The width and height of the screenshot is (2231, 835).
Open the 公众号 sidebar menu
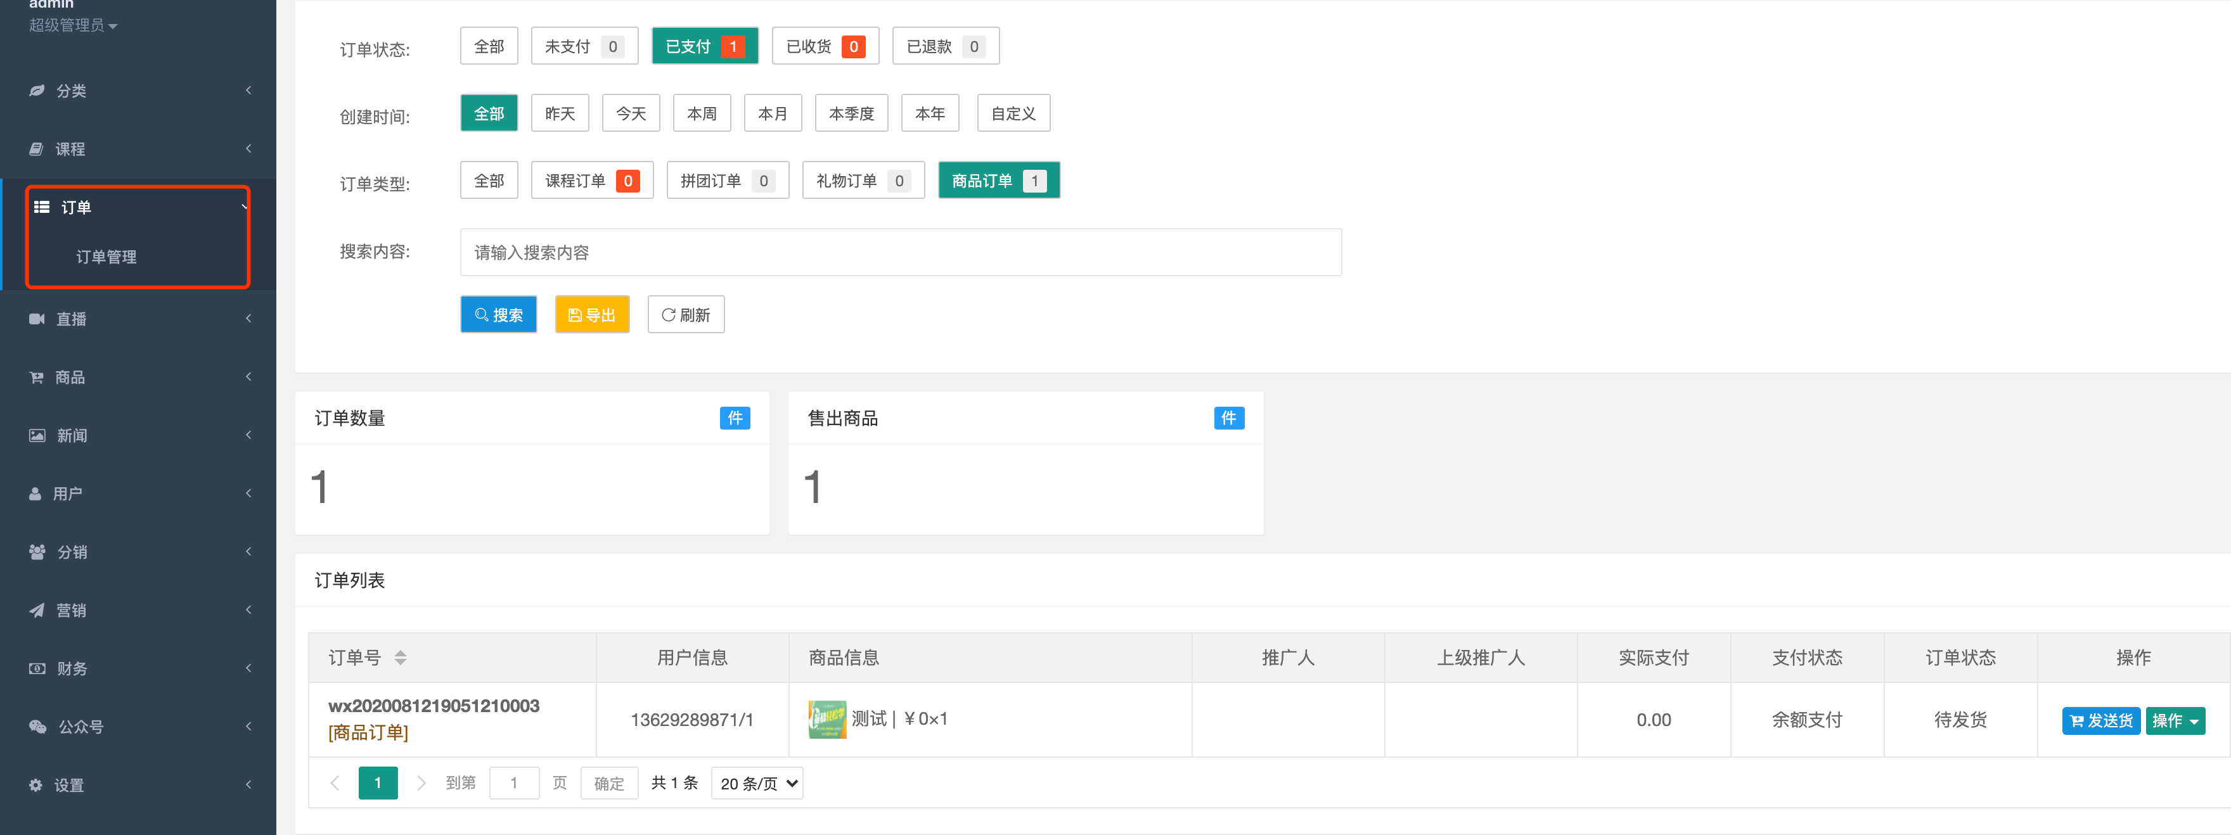(x=139, y=727)
